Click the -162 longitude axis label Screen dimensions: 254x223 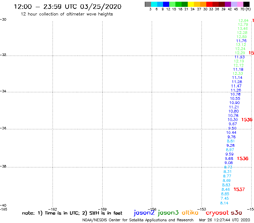coord(53,209)
